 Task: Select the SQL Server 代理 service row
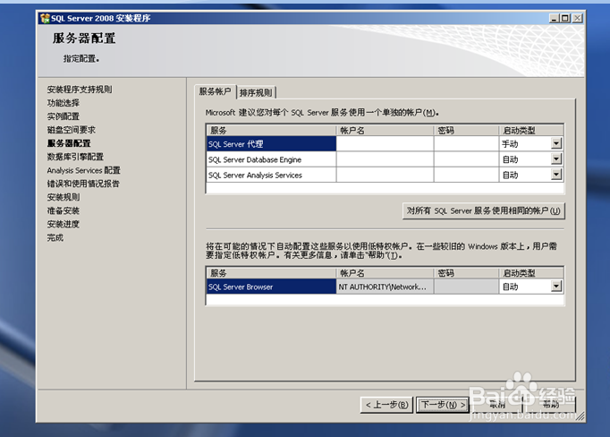[x=271, y=143]
